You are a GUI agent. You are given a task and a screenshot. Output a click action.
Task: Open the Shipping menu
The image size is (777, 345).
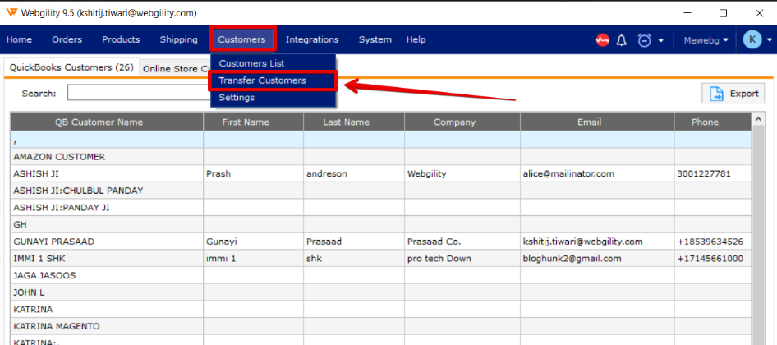click(178, 39)
